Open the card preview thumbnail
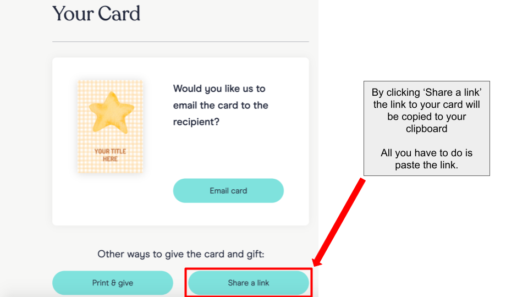Image resolution: width=528 pixels, height=297 pixels. click(x=110, y=127)
